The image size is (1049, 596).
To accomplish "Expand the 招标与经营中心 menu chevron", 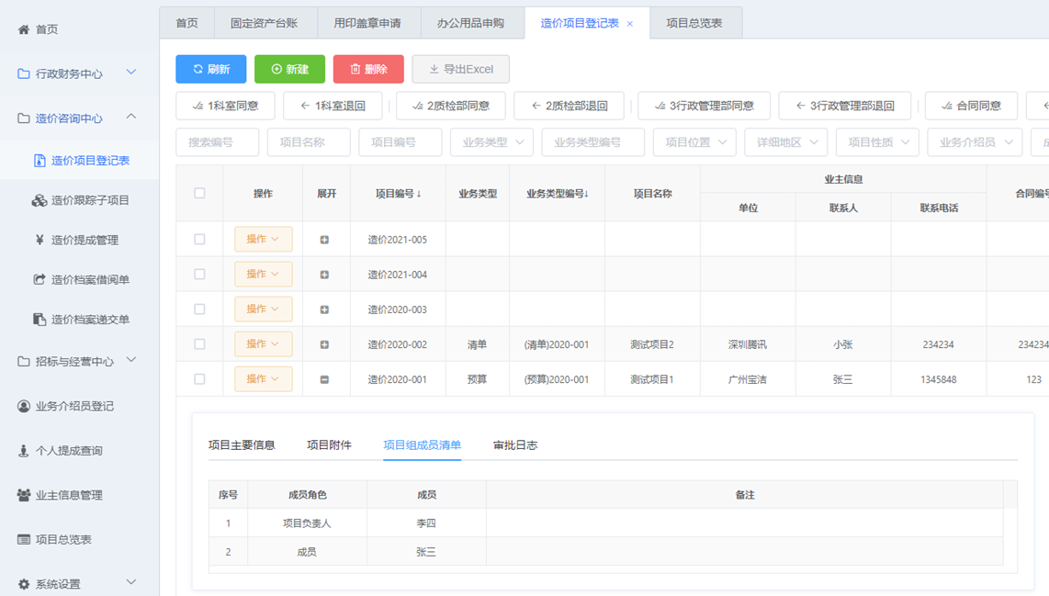I will (x=131, y=360).
